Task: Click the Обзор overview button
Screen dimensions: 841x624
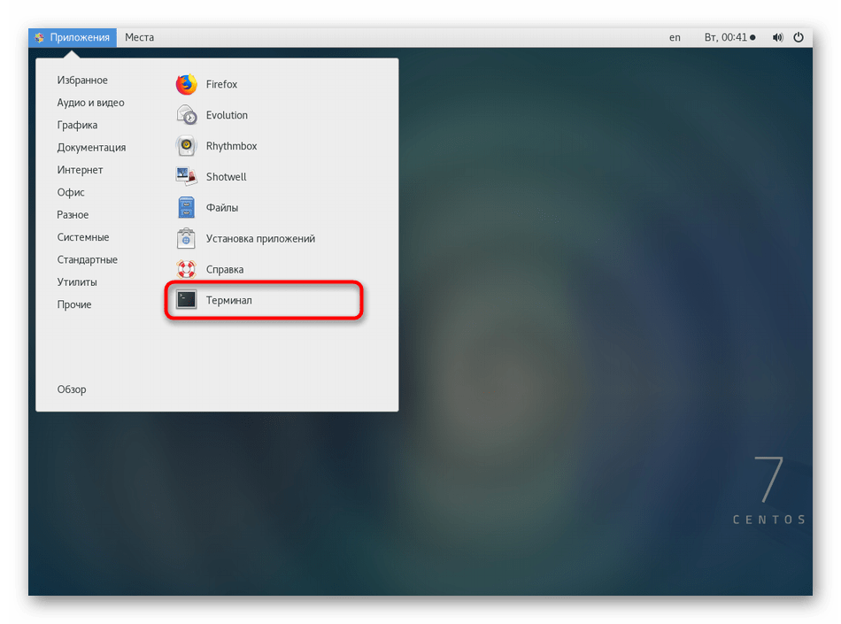Action: click(x=72, y=389)
